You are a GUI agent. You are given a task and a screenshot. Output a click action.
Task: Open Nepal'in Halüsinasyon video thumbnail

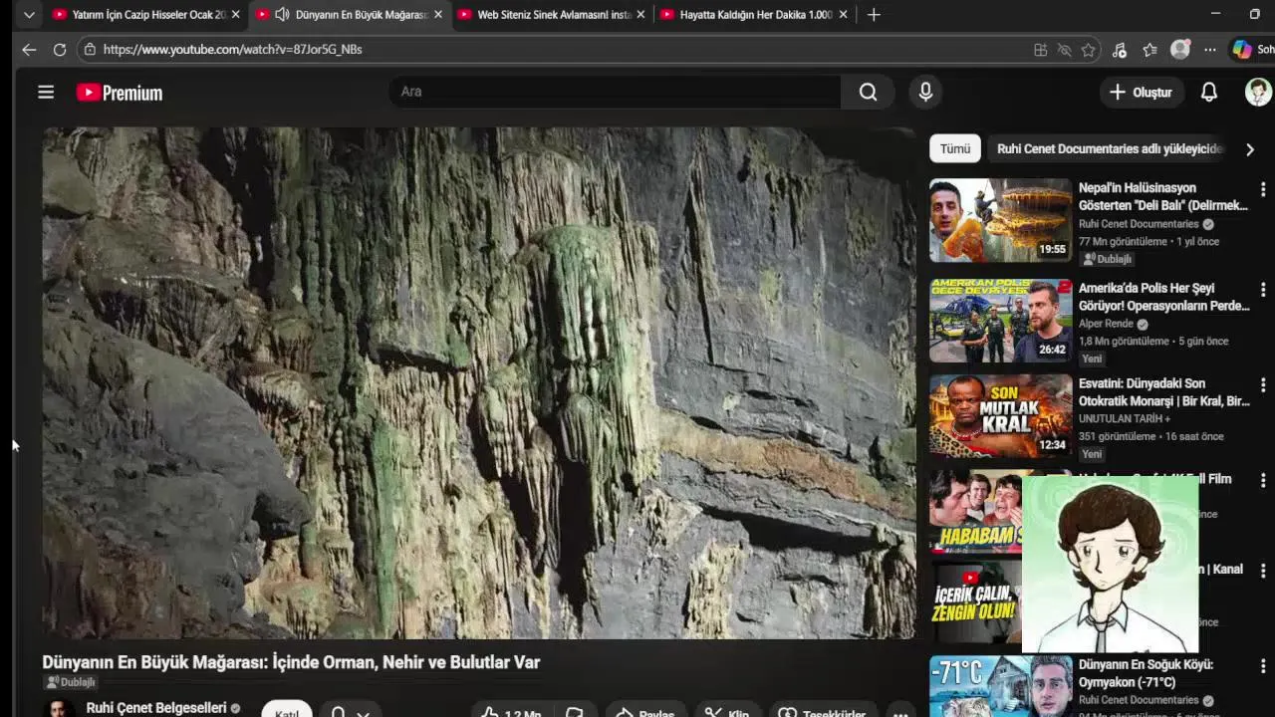[x=1000, y=220]
